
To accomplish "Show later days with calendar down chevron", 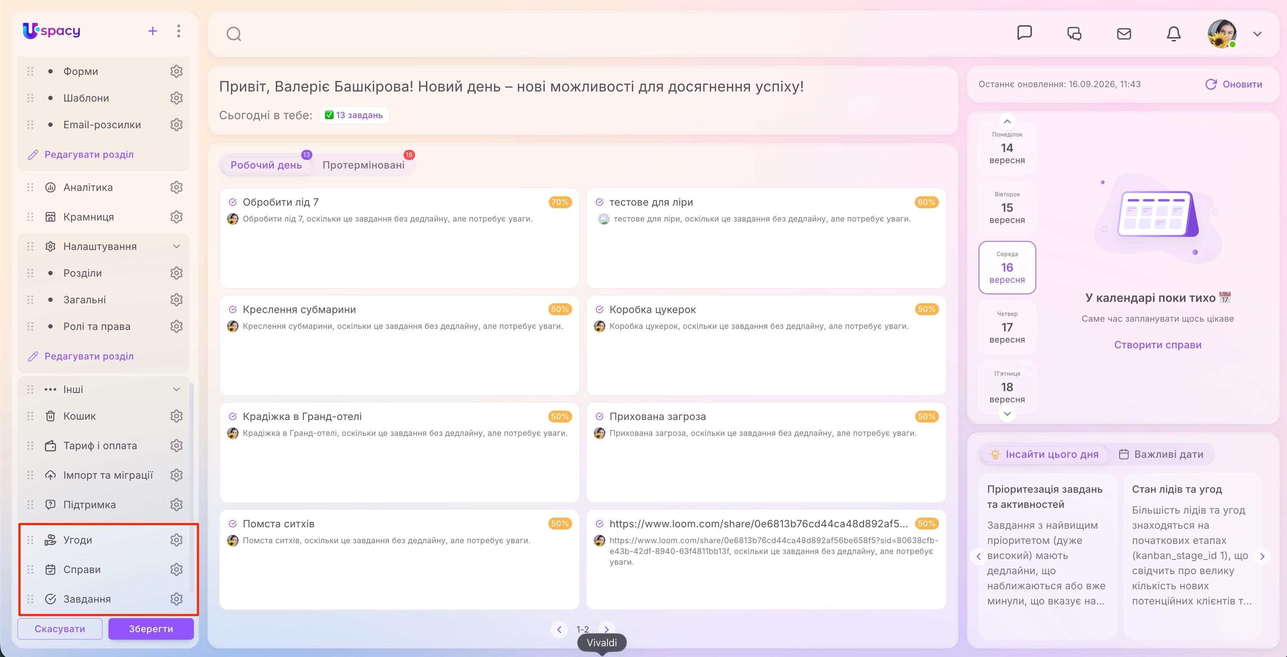I will (x=1007, y=414).
